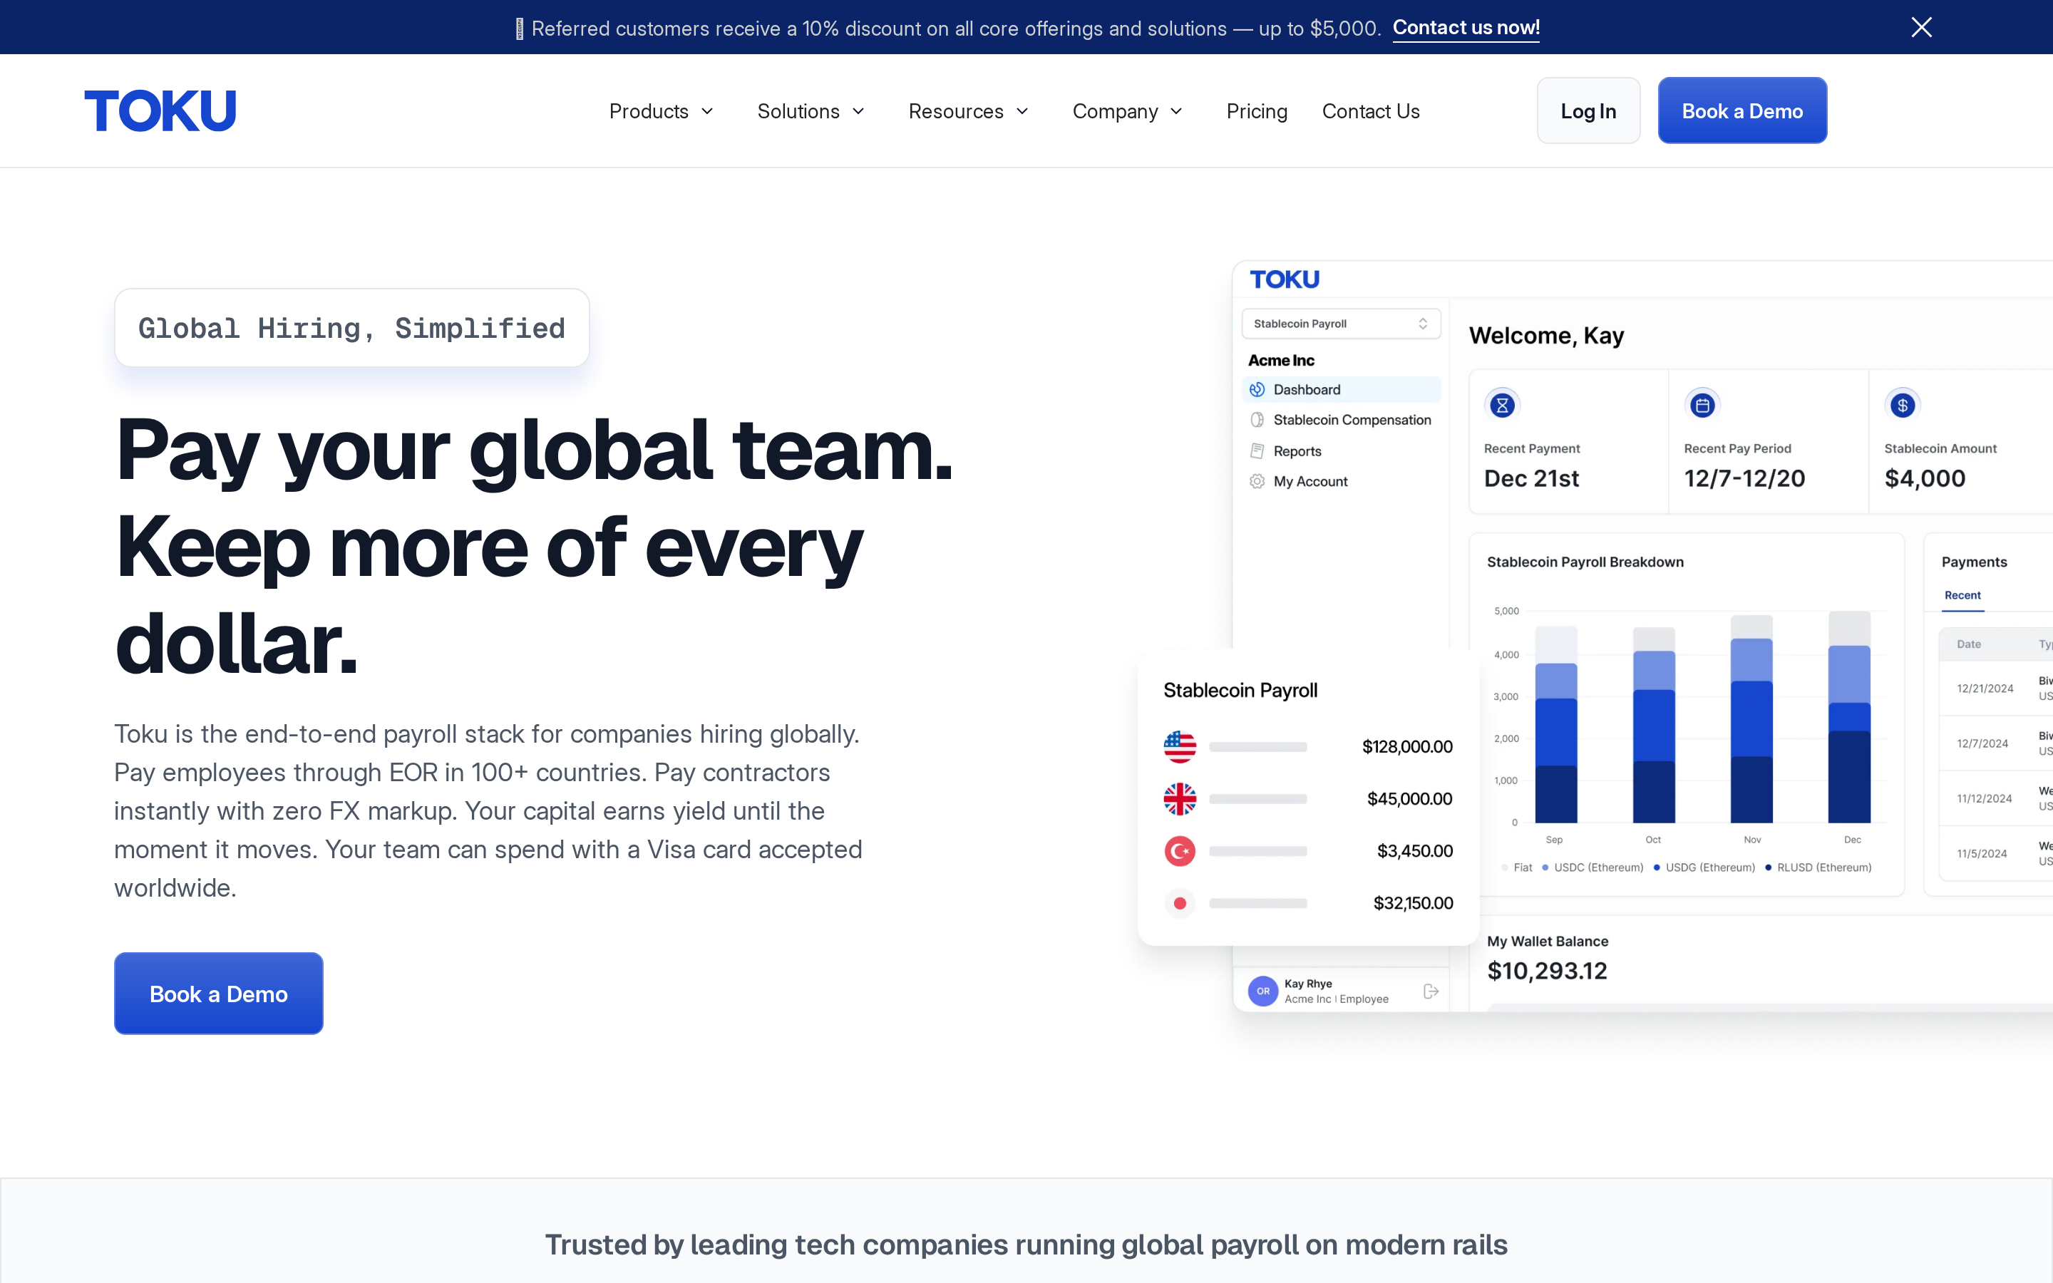Click the 12/21/2024 payment row
This screenshot has height=1283, width=2053.
click(x=1996, y=688)
